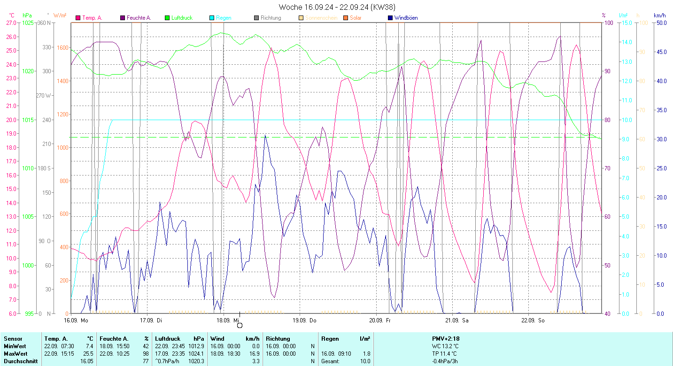Click the maximum pressure value 1024.1
Screen dimensions: 673x366
[196, 353]
